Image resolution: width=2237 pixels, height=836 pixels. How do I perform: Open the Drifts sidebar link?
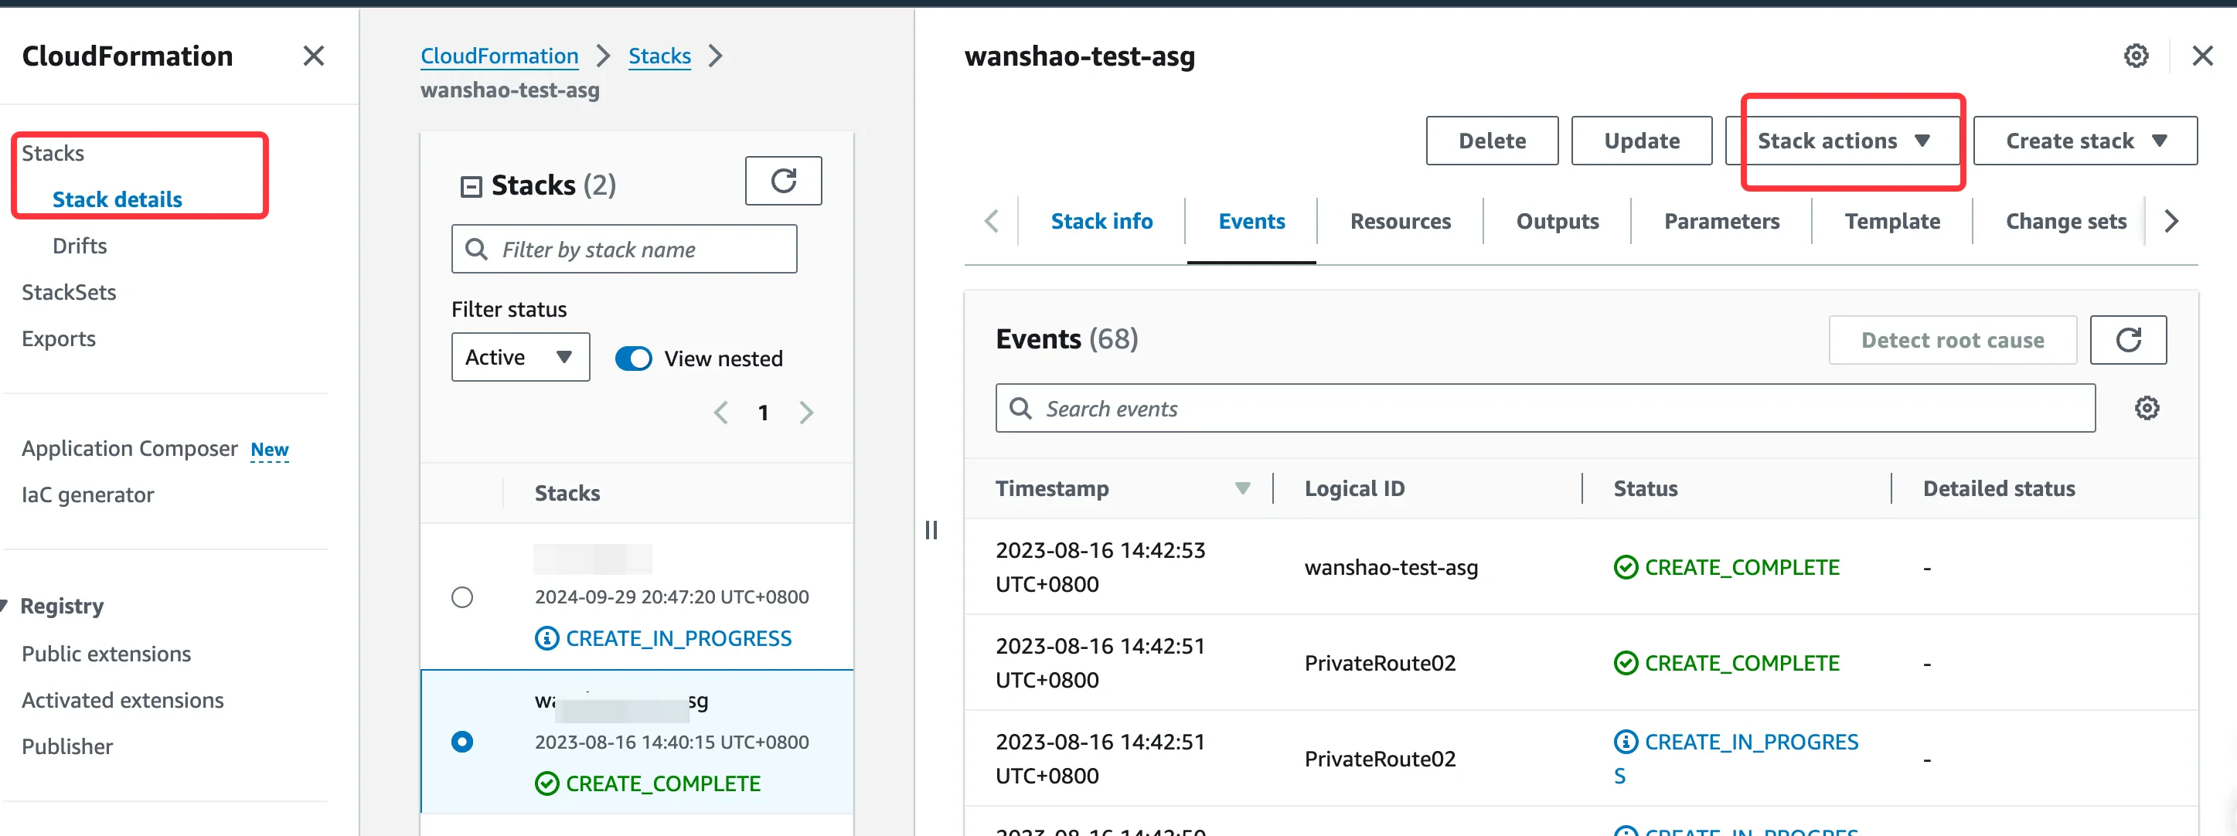[x=79, y=246]
